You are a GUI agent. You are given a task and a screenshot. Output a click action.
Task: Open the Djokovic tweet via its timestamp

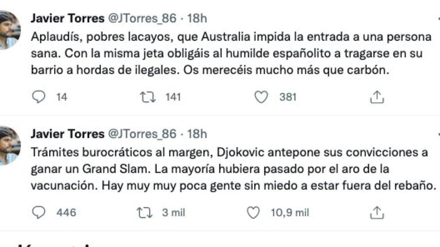(196, 133)
